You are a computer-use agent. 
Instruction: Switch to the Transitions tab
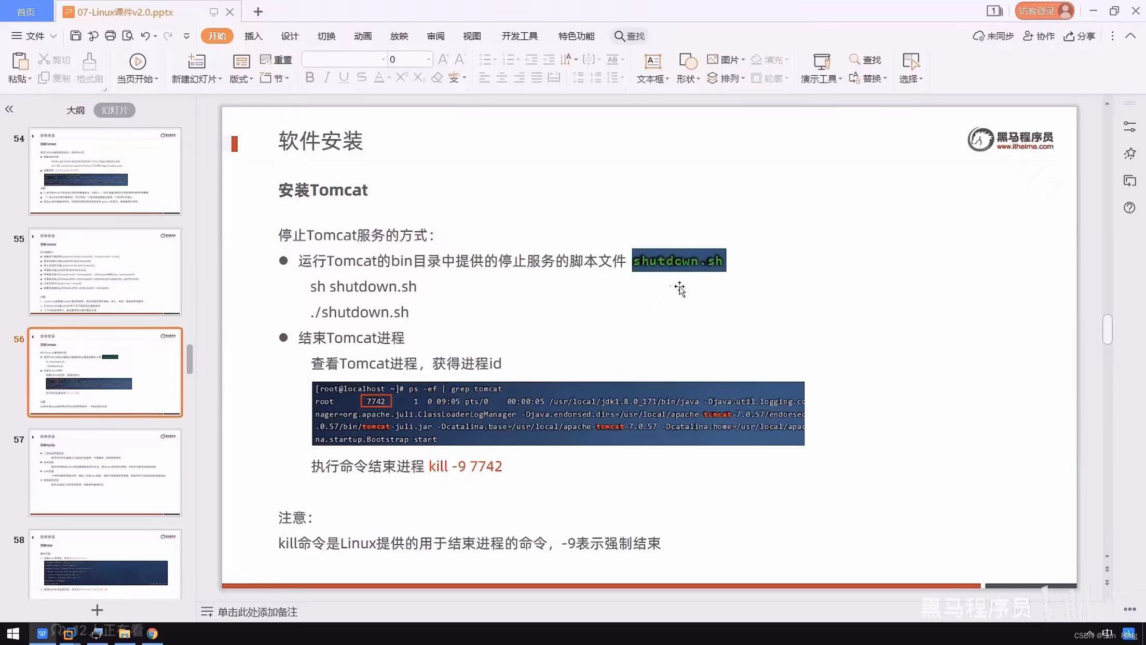pos(326,36)
